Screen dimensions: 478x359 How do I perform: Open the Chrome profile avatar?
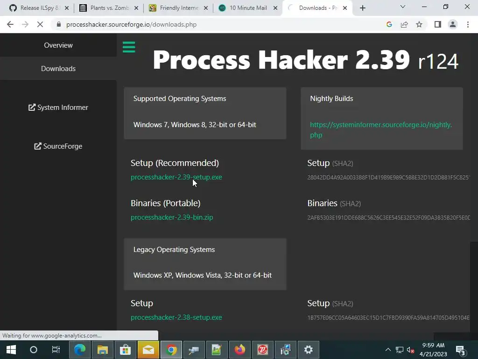click(x=453, y=24)
